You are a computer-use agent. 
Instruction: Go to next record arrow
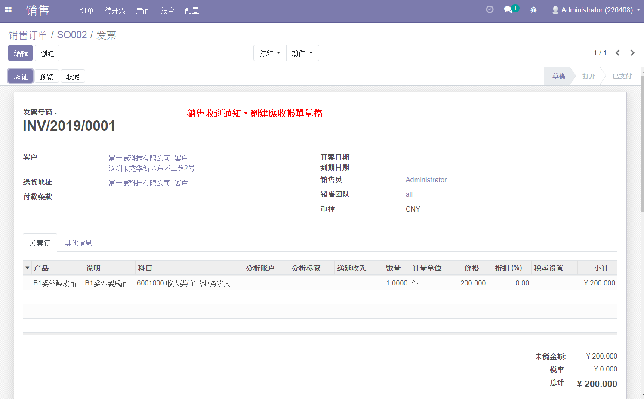[632, 53]
